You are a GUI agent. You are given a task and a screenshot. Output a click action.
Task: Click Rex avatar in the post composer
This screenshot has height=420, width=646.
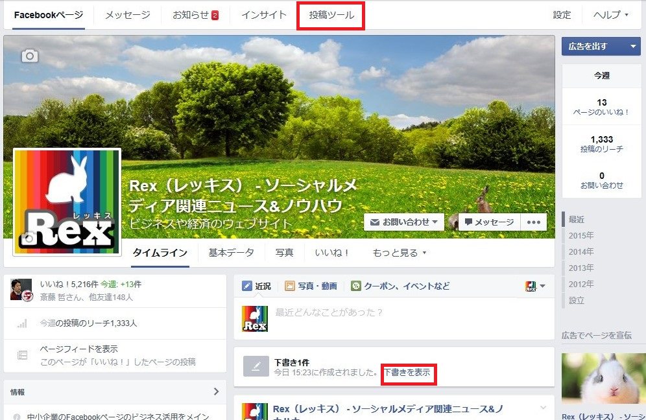255,319
